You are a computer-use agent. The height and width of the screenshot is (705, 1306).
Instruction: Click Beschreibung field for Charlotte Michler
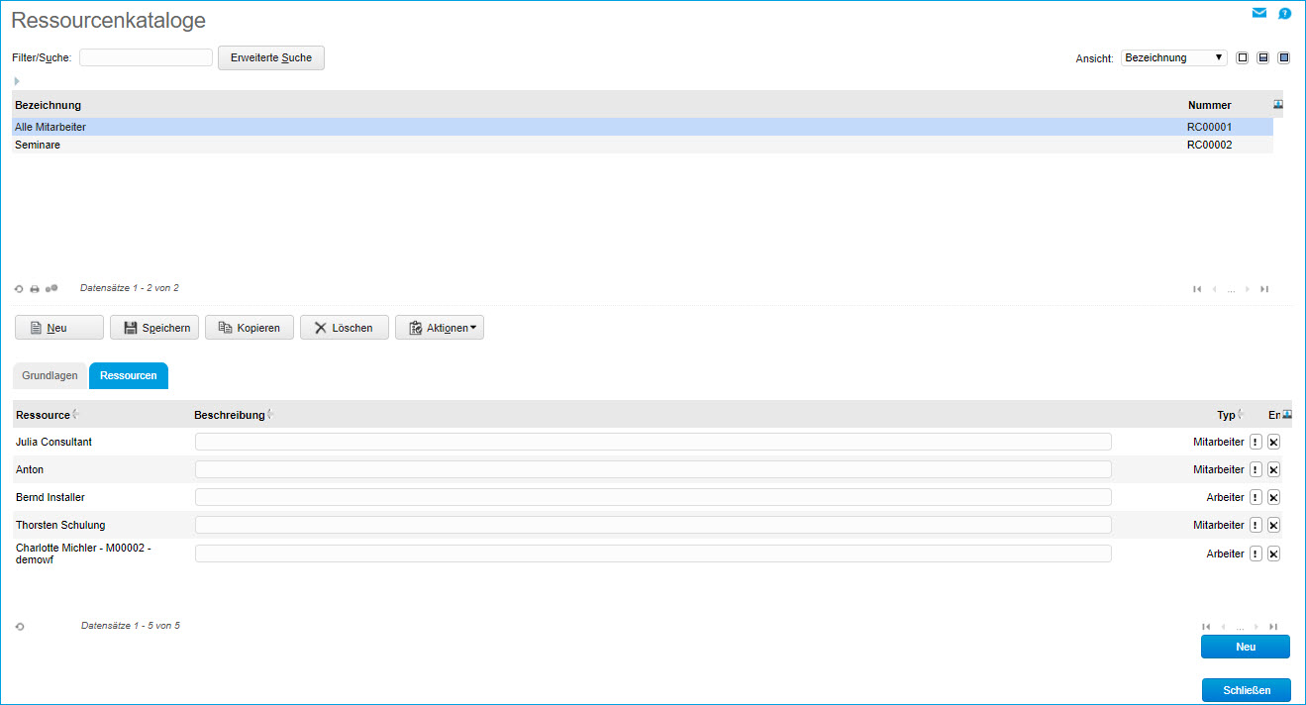coord(653,554)
